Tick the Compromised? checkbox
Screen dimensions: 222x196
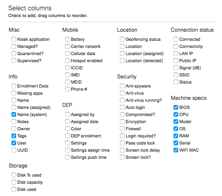122,114
